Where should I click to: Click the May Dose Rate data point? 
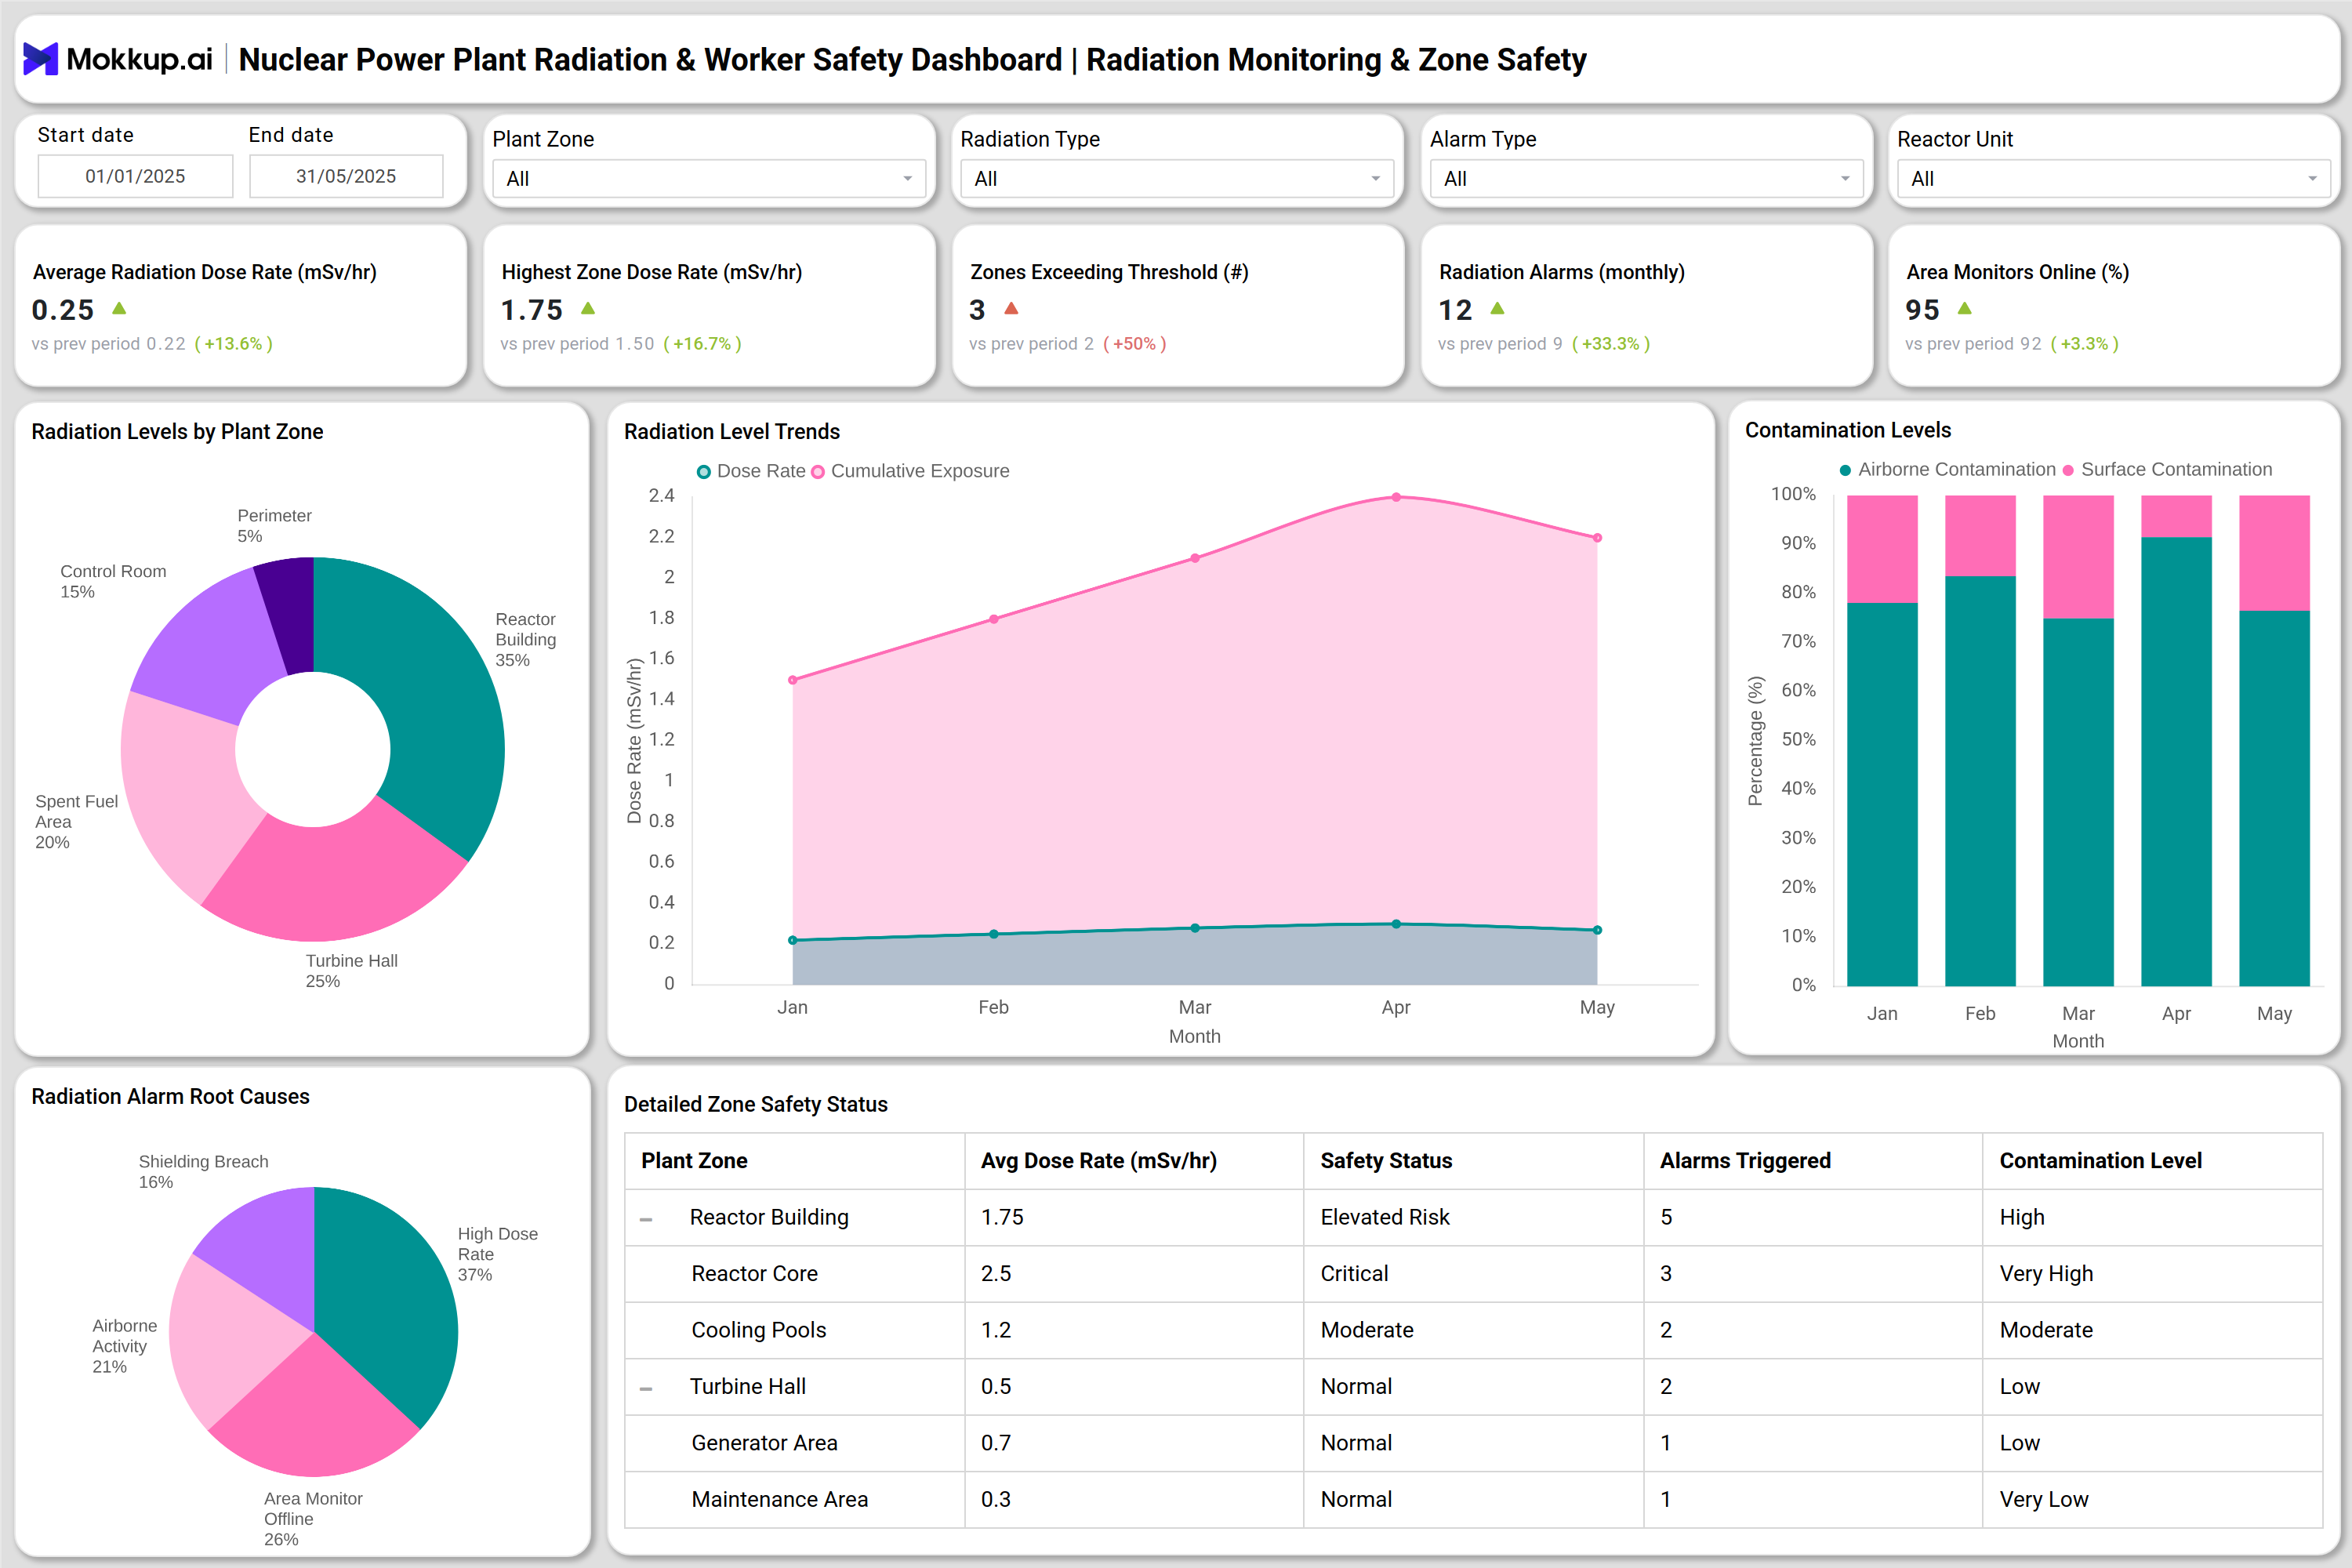click(1597, 930)
